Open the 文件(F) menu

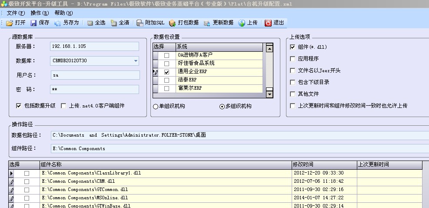pos(16,13)
